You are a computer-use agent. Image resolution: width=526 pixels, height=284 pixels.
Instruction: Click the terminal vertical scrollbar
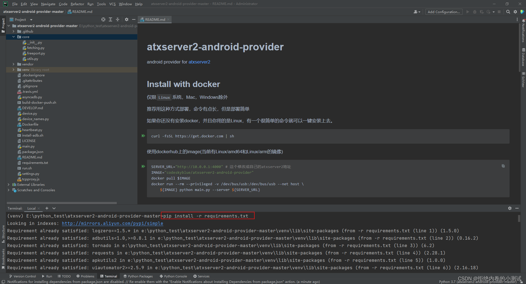point(519,218)
